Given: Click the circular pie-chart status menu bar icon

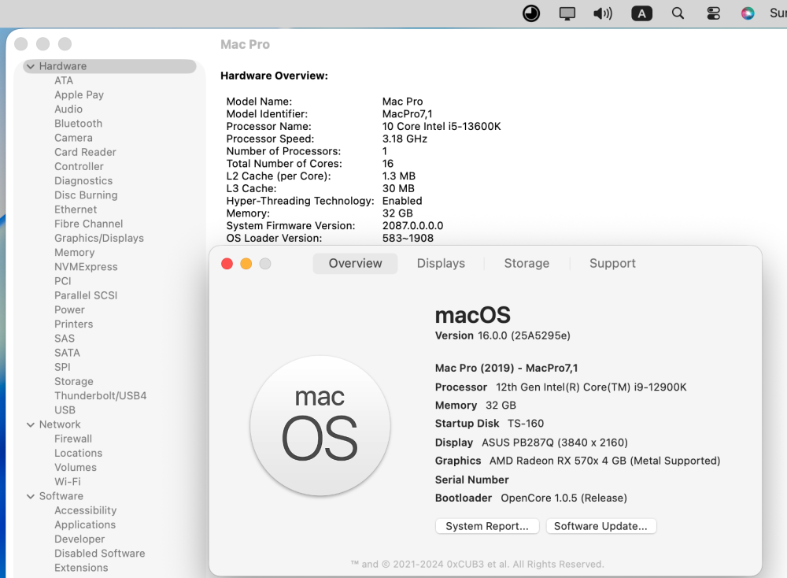Looking at the screenshot, I should pyautogui.click(x=531, y=13).
